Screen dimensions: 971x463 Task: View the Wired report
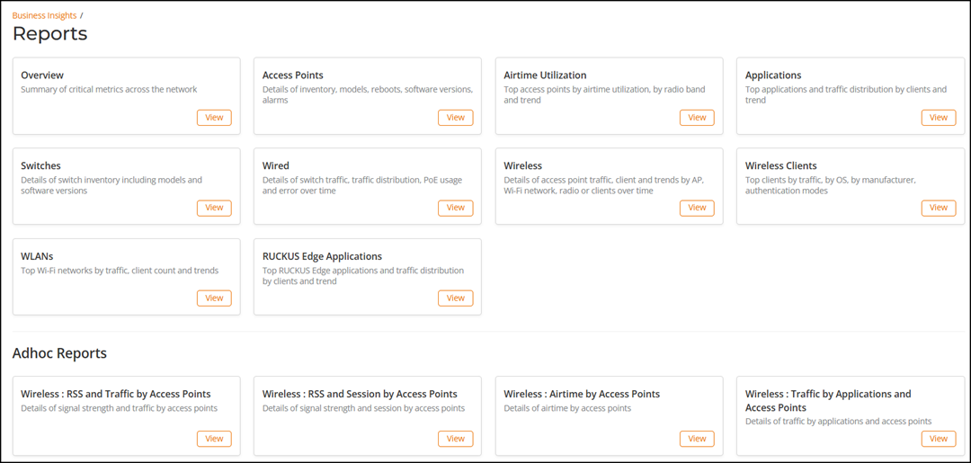[455, 208]
